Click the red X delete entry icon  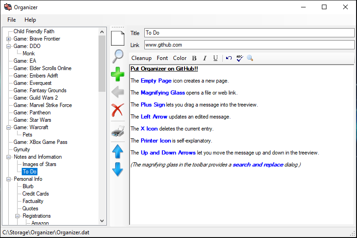[x=118, y=110]
